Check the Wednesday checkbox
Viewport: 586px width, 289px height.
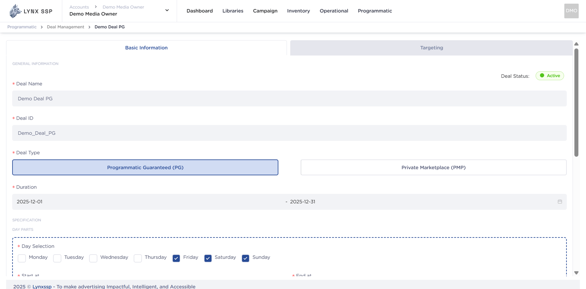click(x=93, y=258)
